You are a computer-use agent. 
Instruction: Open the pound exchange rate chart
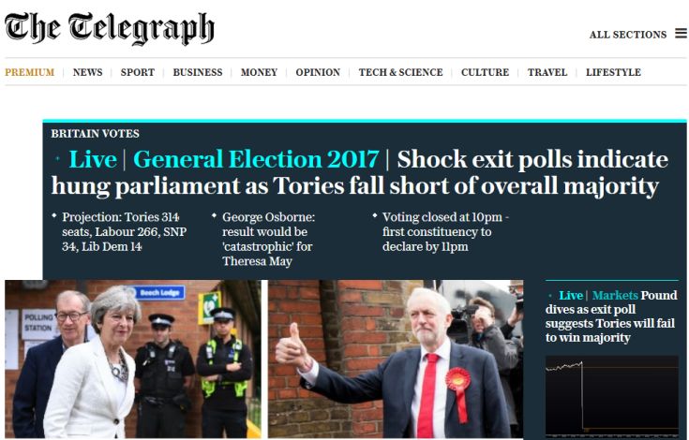611,393
